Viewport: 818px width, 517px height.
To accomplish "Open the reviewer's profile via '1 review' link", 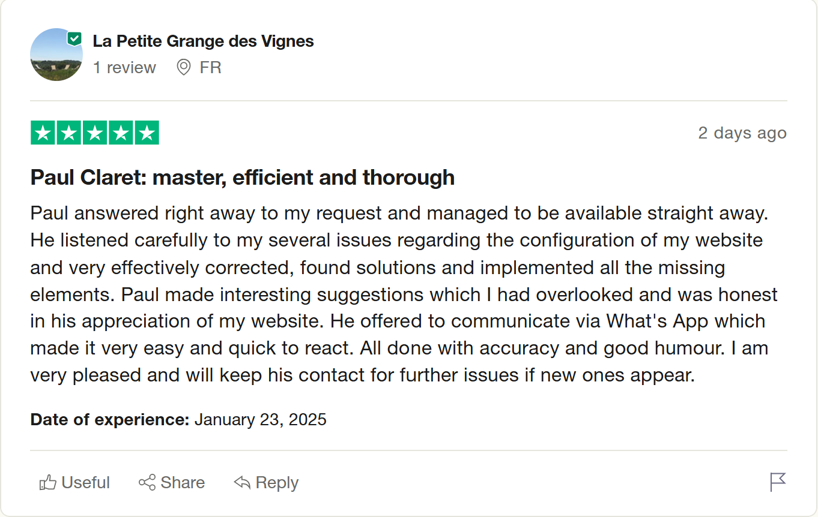I will [x=124, y=67].
